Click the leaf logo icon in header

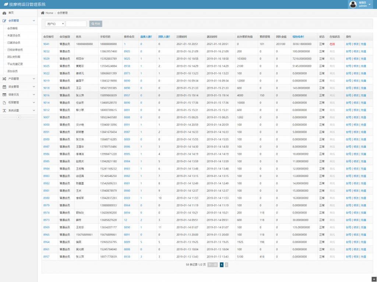[x=6, y=4]
